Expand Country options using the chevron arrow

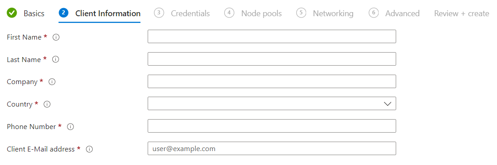[x=387, y=103]
